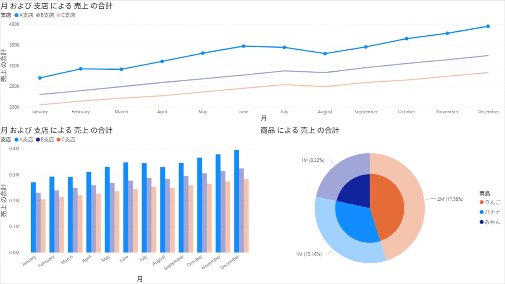Click the January data point on the A支店 line

coord(40,78)
